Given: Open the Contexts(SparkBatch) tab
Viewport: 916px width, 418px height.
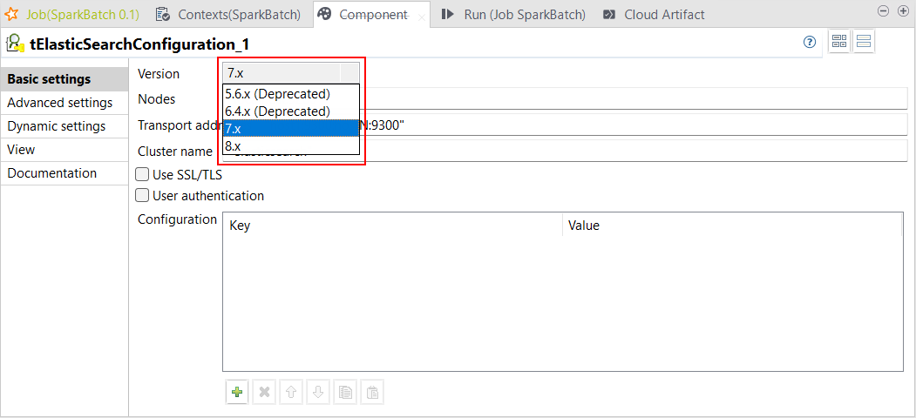Looking at the screenshot, I should point(228,14).
